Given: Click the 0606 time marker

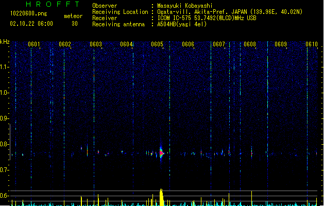Looking at the screenshot, I should (188, 44).
